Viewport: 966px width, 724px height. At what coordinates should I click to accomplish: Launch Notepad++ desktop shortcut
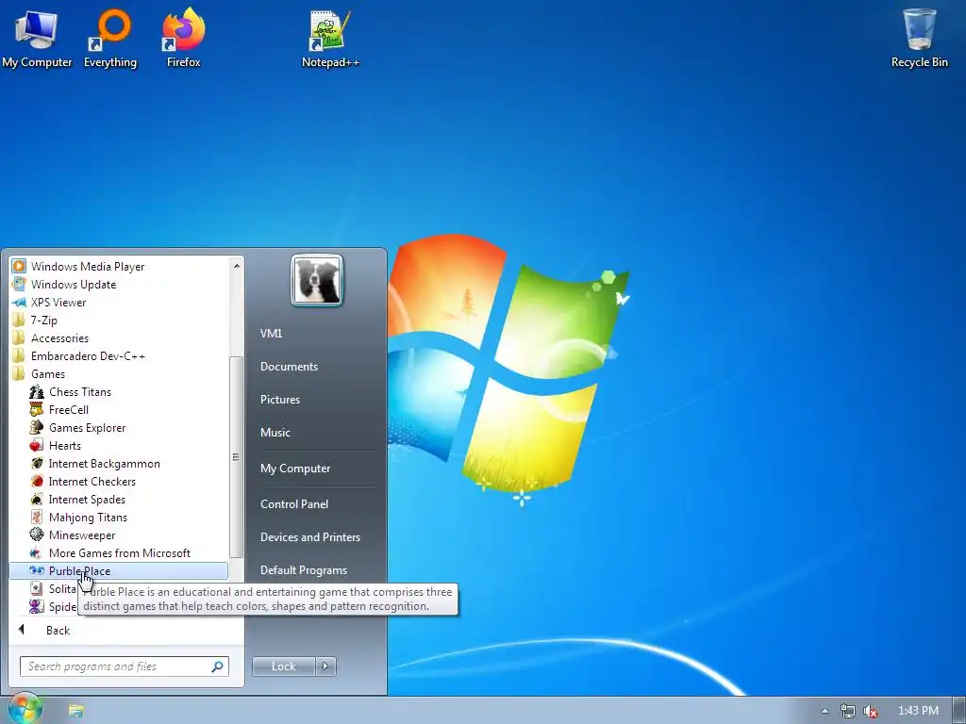click(x=330, y=37)
